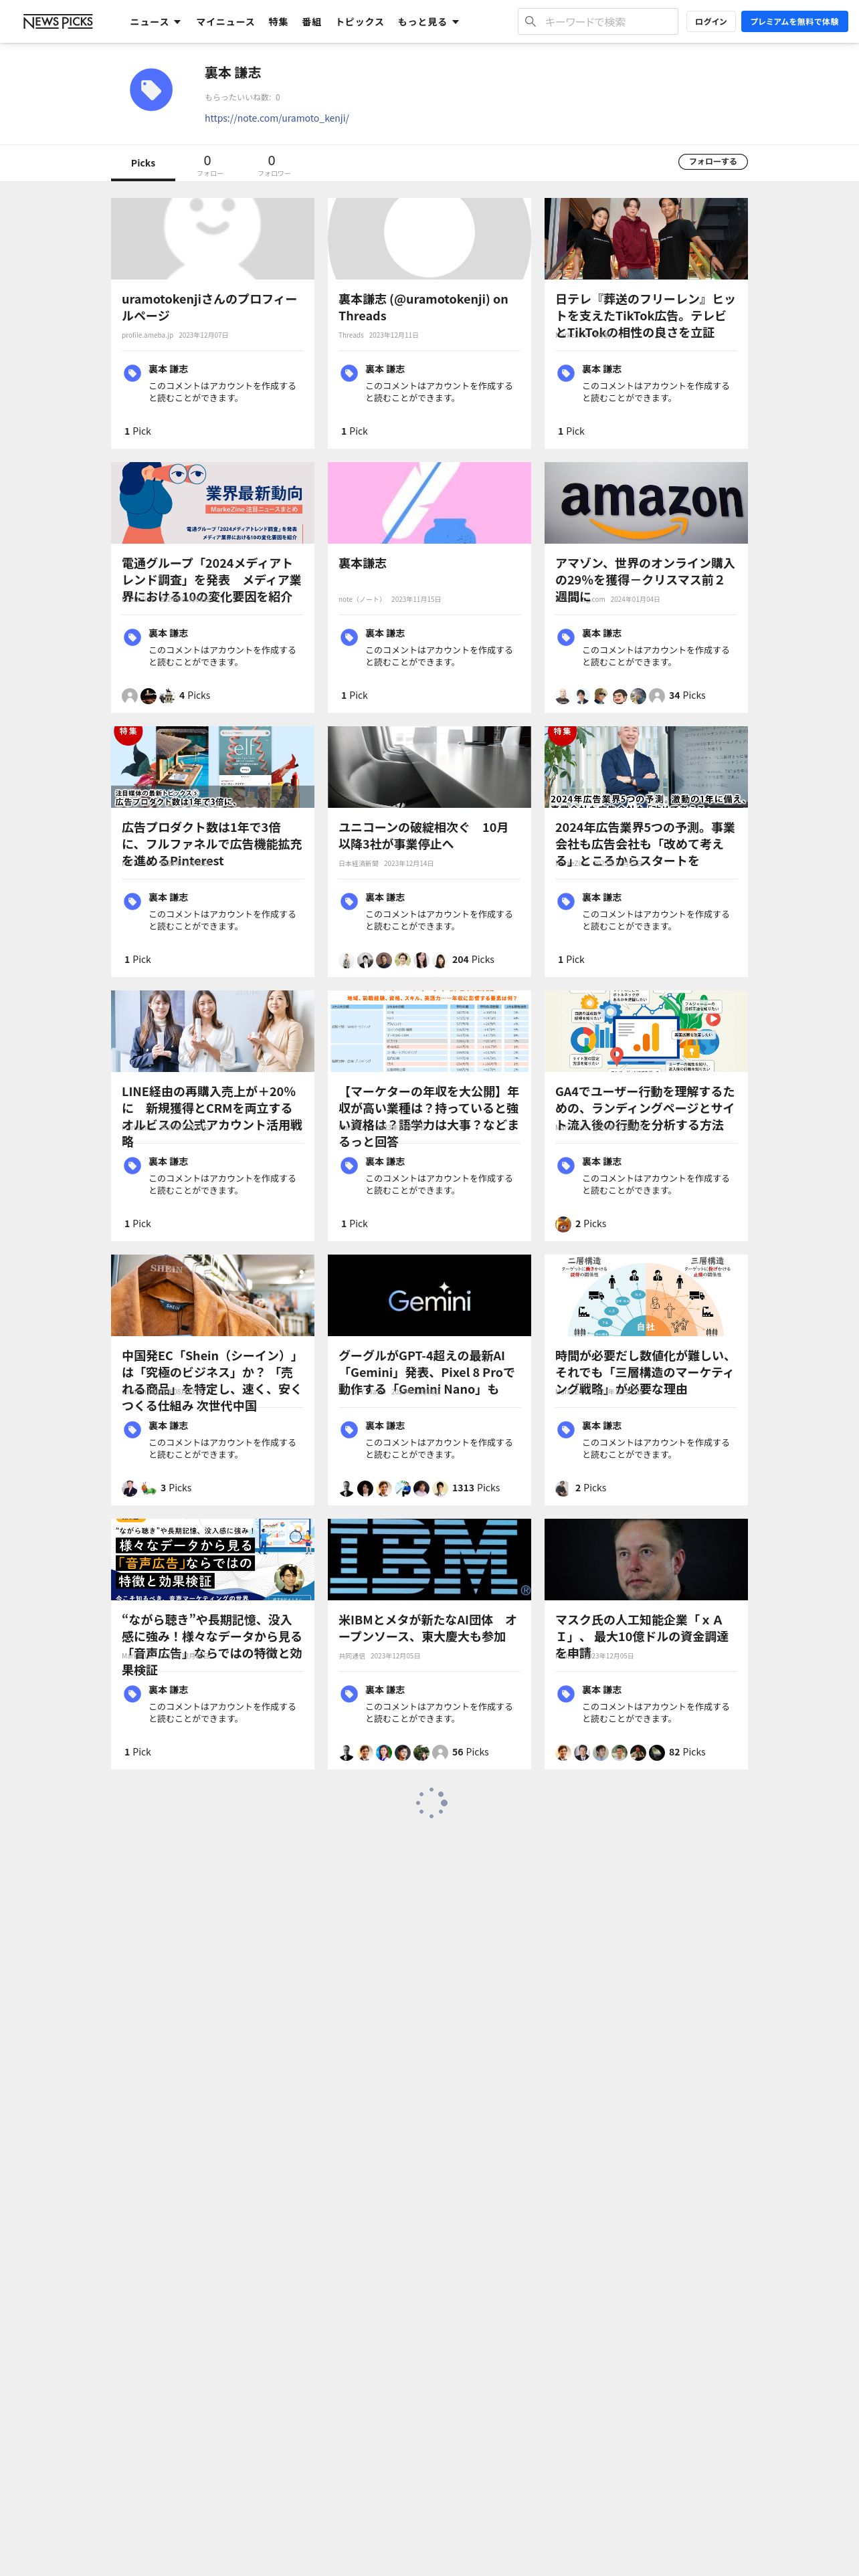Open 2024年広告業界5つの予測 headline

pyautogui.click(x=645, y=844)
